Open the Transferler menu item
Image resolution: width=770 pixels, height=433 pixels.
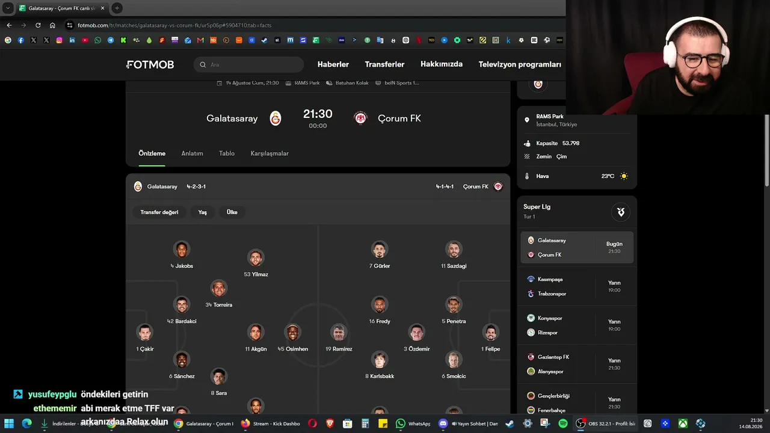point(384,64)
